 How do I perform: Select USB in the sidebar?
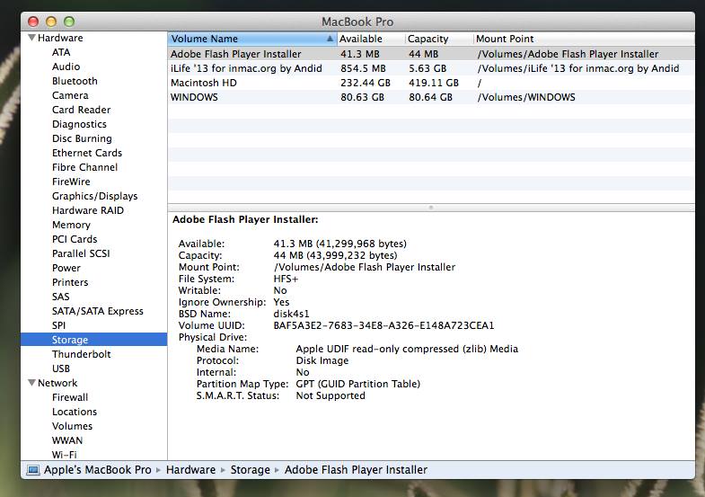point(61,368)
